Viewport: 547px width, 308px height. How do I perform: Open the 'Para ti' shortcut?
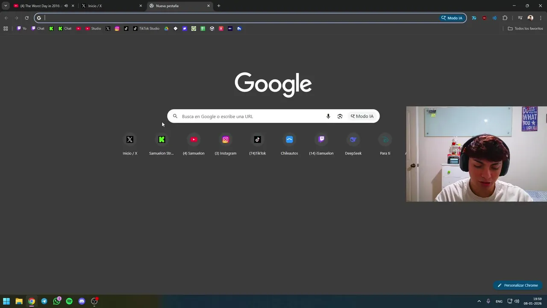tap(385, 145)
